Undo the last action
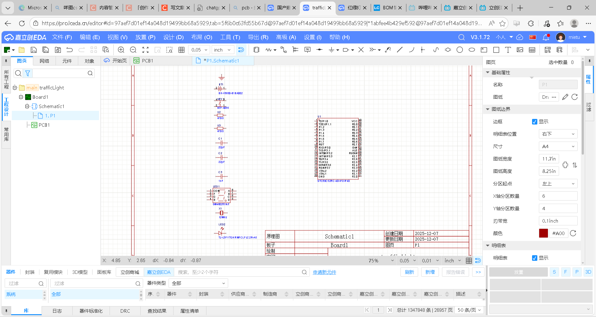 tap(70, 50)
